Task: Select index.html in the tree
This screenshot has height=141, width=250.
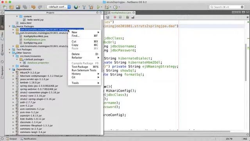Action: (26, 23)
